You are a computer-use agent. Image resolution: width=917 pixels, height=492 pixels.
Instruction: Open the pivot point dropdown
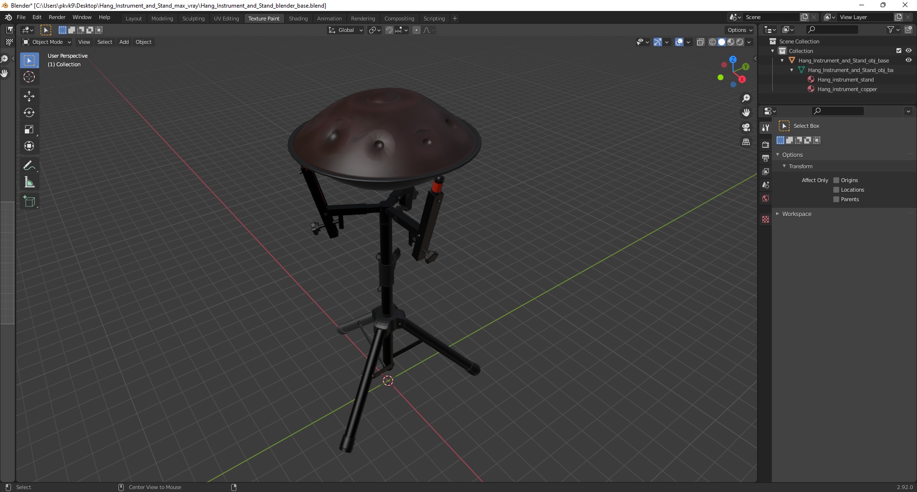(x=375, y=30)
